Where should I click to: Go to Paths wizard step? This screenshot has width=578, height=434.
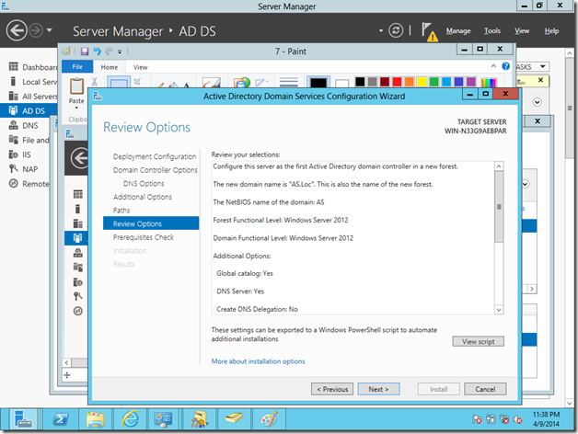(121, 211)
